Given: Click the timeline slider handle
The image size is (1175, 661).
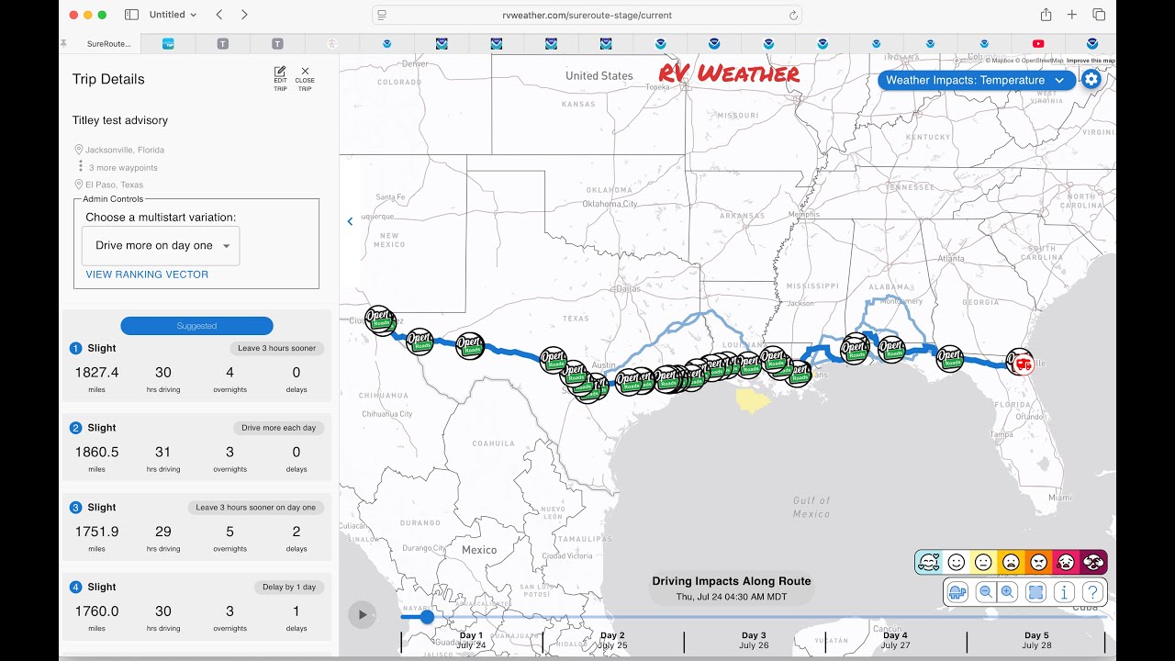Looking at the screenshot, I should pyautogui.click(x=427, y=617).
